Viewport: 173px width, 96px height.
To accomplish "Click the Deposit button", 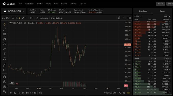I will click(160, 4).
